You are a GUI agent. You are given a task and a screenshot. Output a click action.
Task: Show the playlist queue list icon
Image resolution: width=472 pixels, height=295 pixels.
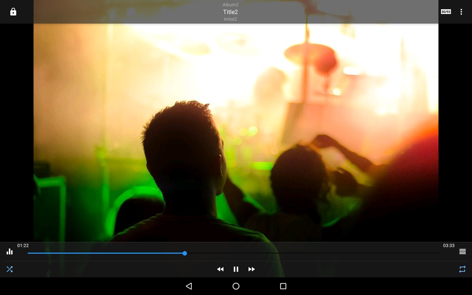click(x=463, y=252)
